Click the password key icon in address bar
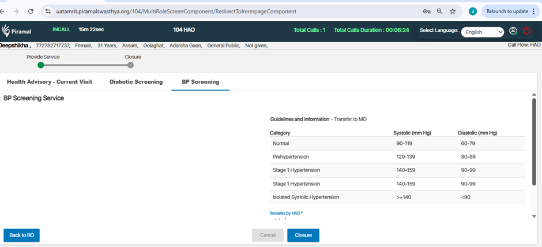542x247 pixels. click(x=427, y=11)
